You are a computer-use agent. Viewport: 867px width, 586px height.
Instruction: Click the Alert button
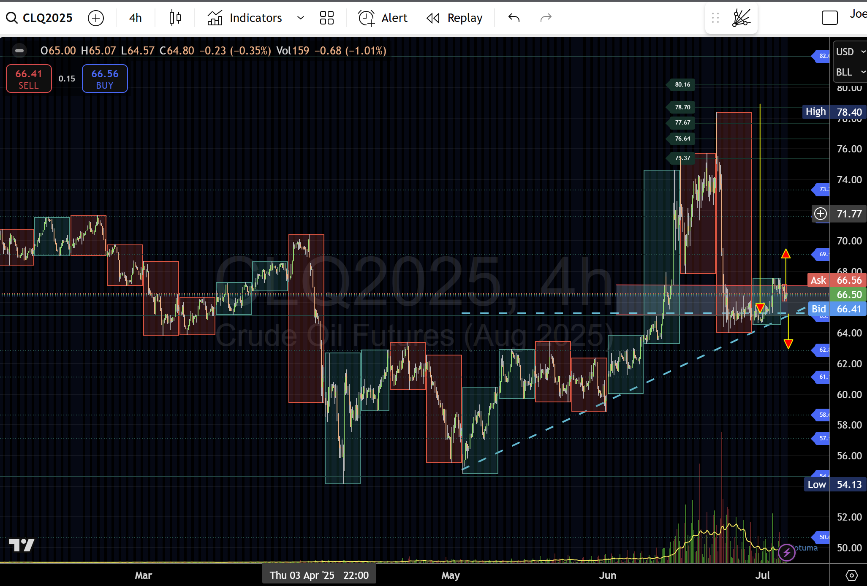[383, 18]
